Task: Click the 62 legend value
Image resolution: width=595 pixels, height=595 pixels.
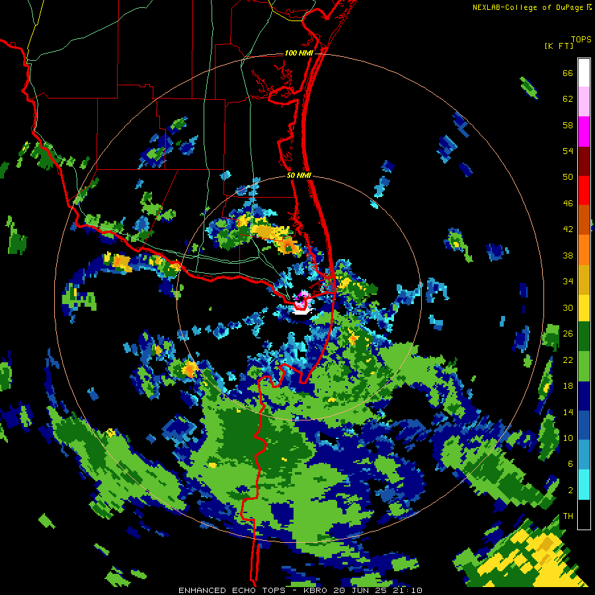Action: (x=568, y=99)
